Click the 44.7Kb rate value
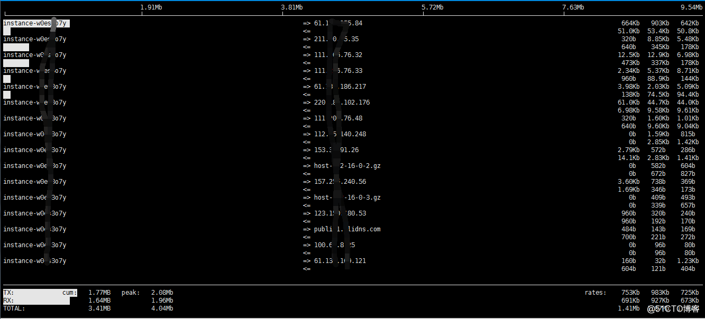Viewport: 705px width, 319px height. coord(658,102)
